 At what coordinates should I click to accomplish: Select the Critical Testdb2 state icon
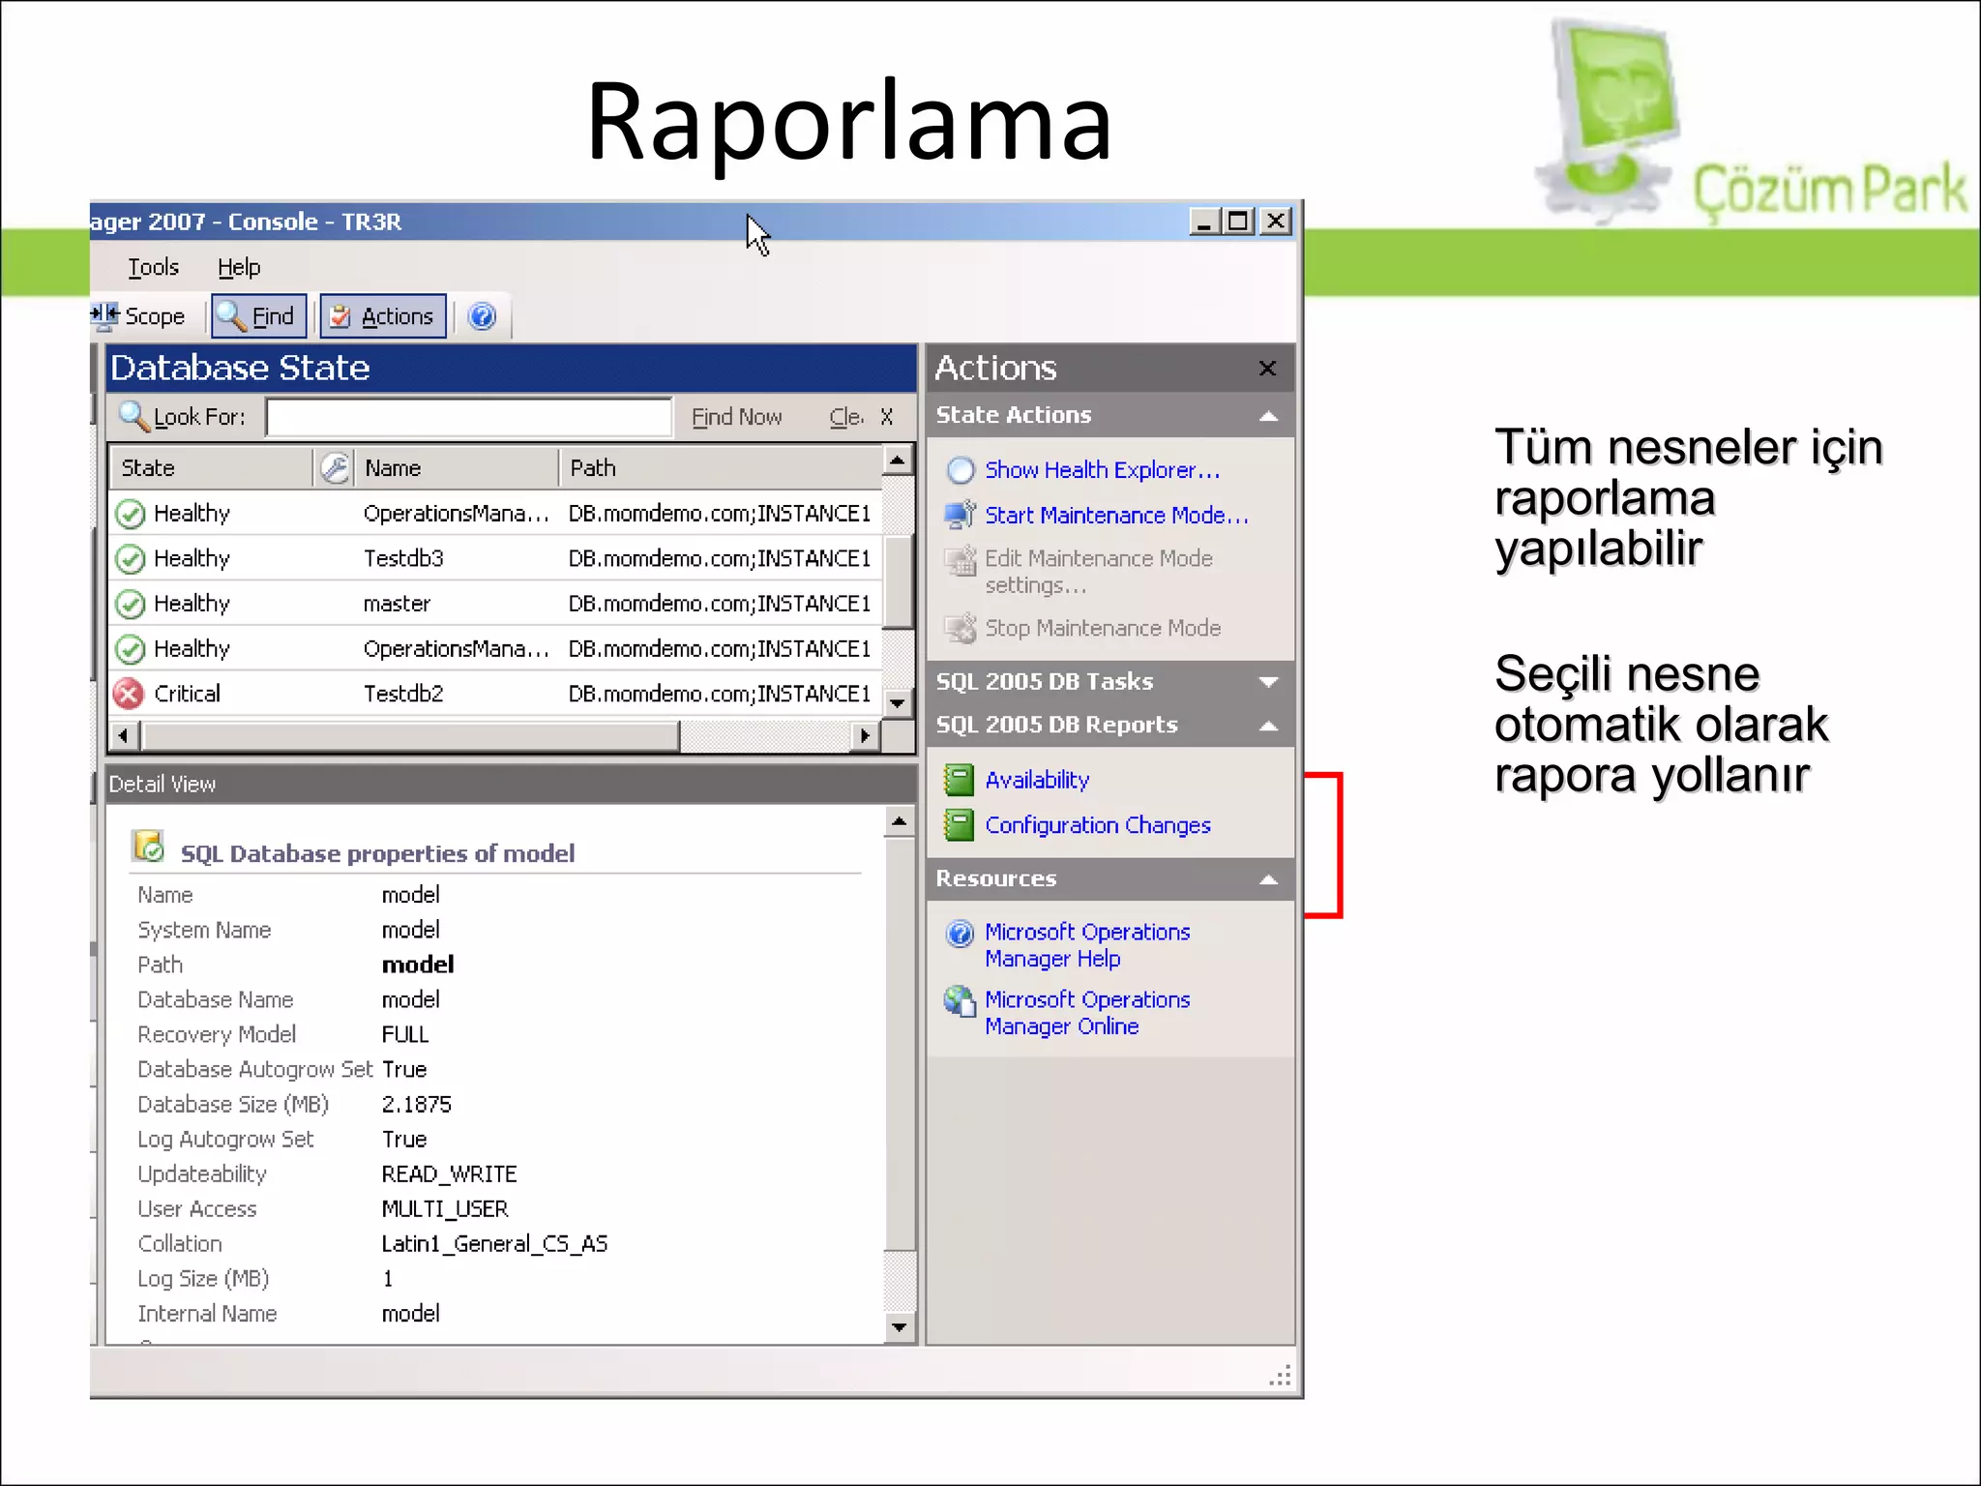(x=129, y=694)
